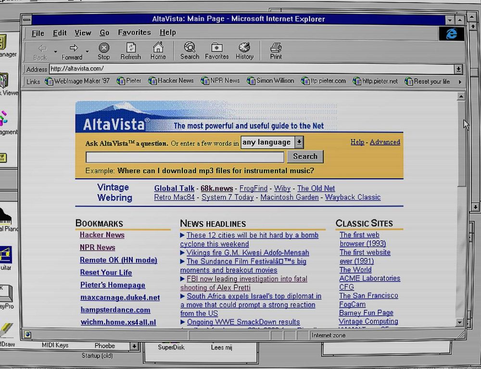
Task: Click the Address bar URL field
Action: (x=252, y=69)
